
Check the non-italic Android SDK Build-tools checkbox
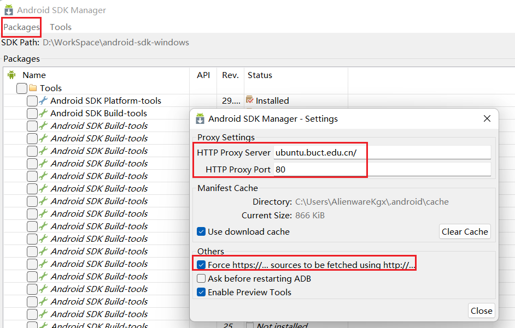point(32,113)
